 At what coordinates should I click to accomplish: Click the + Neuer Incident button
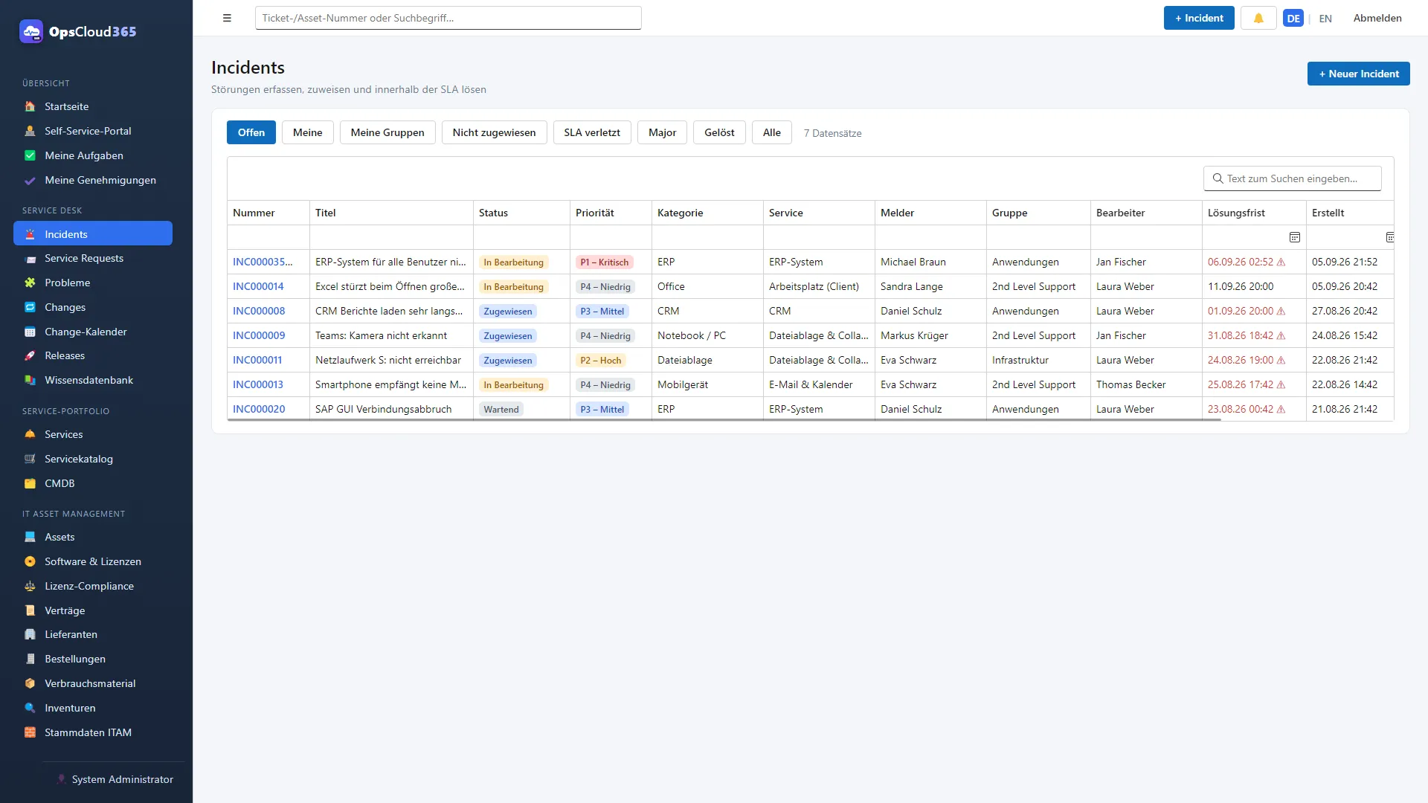pyautogui.click(x=1358, y=74)
